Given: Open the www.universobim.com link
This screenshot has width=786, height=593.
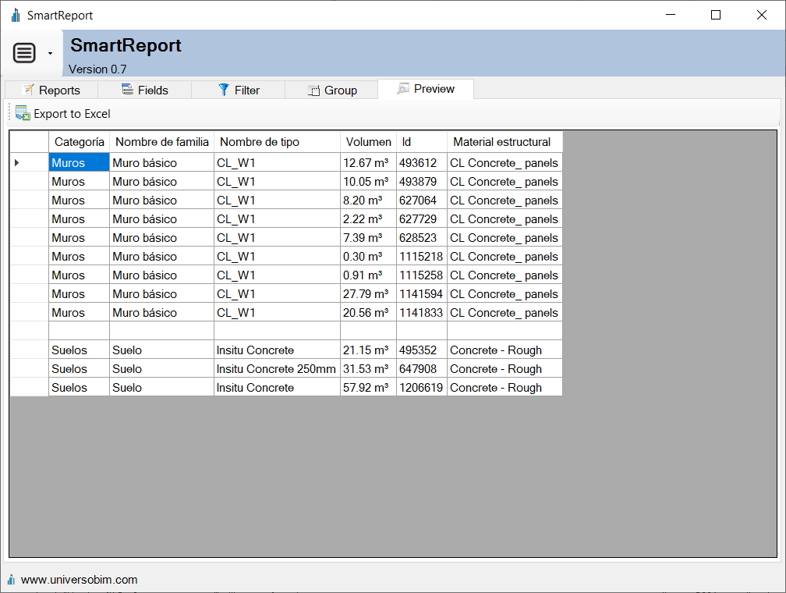Looking at the screenshot, I should pos(80,580).
